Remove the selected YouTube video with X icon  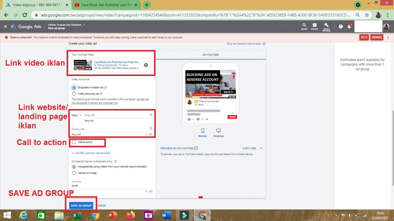click(x=146, y=65)
